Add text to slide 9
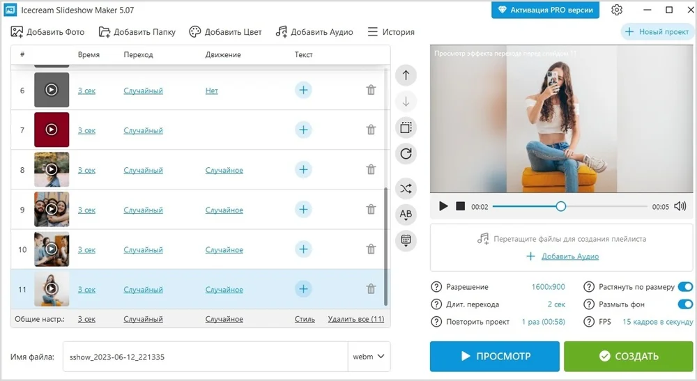697x381 pixels. pos(303,209)
